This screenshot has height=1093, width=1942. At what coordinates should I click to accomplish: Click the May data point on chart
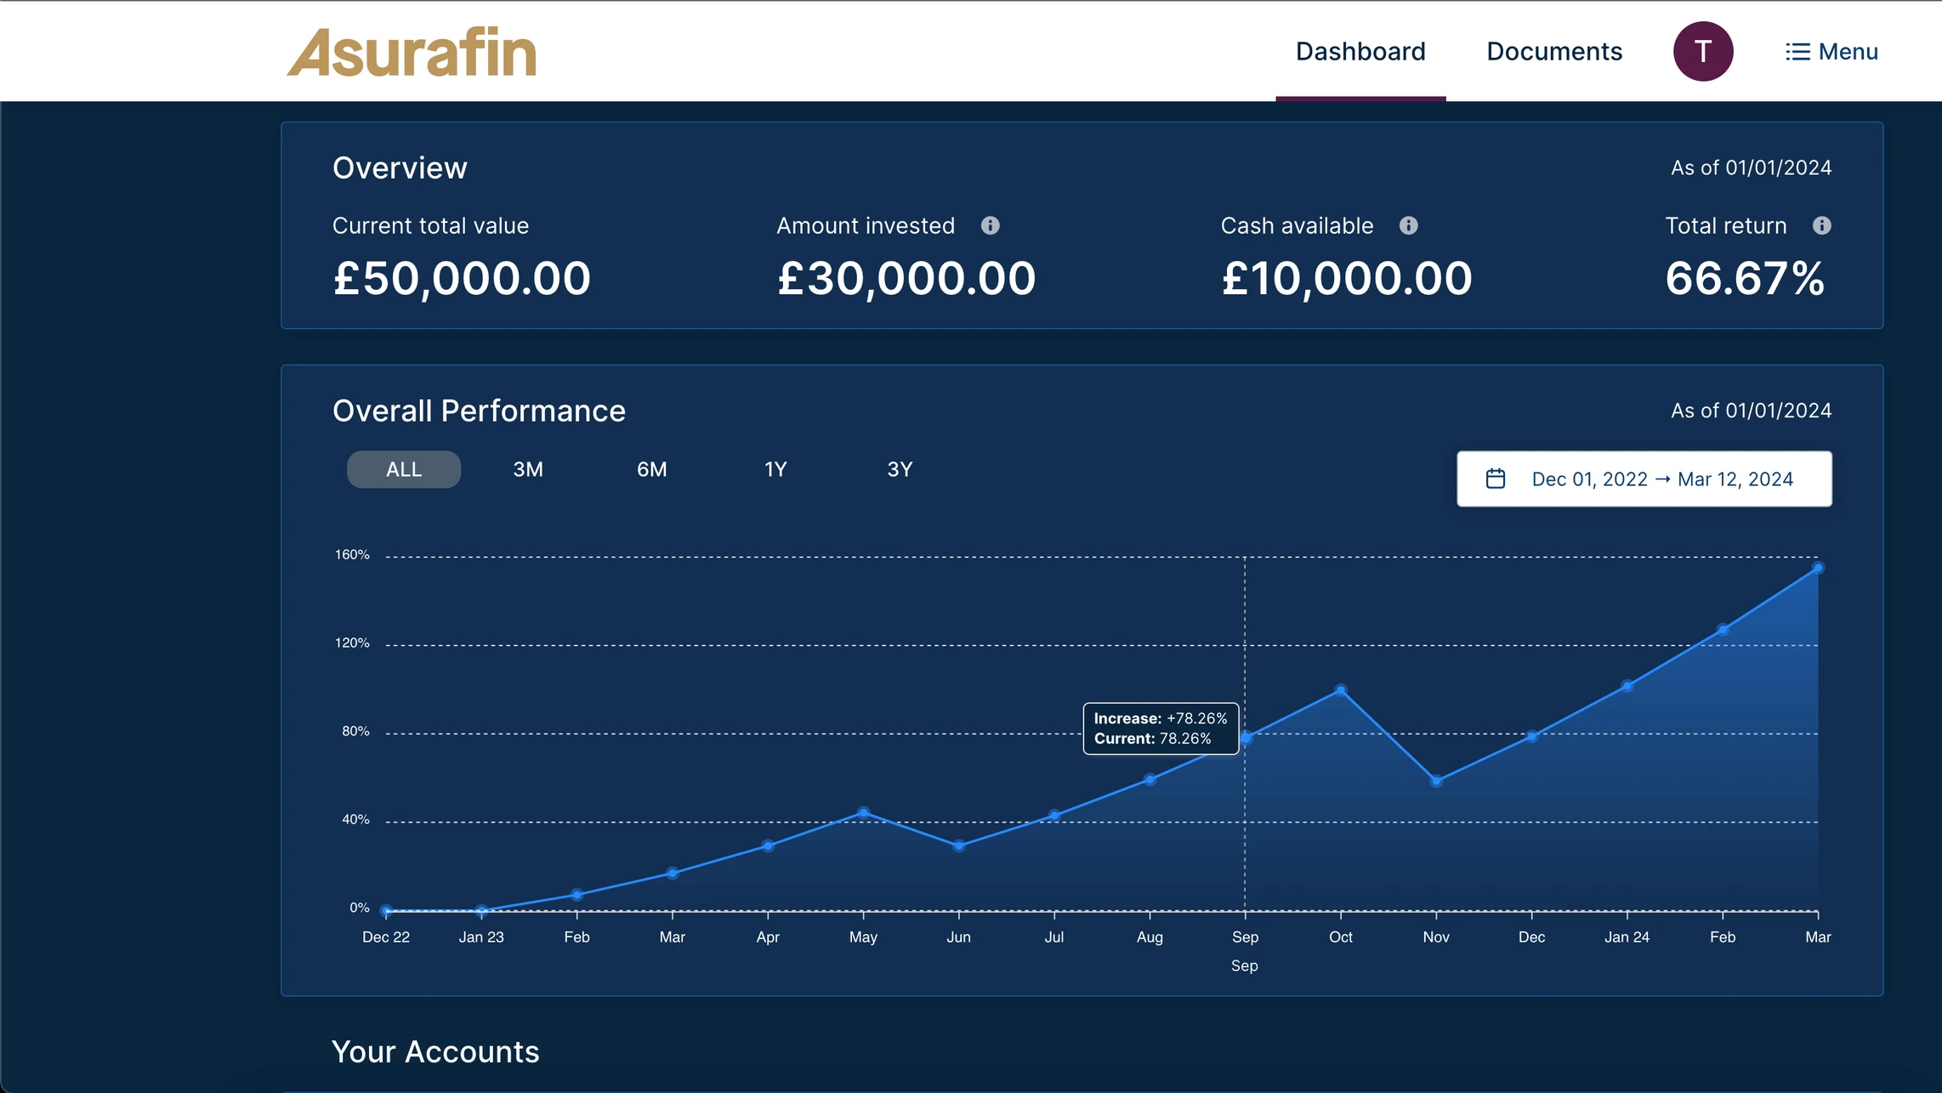tap(863, 813)
